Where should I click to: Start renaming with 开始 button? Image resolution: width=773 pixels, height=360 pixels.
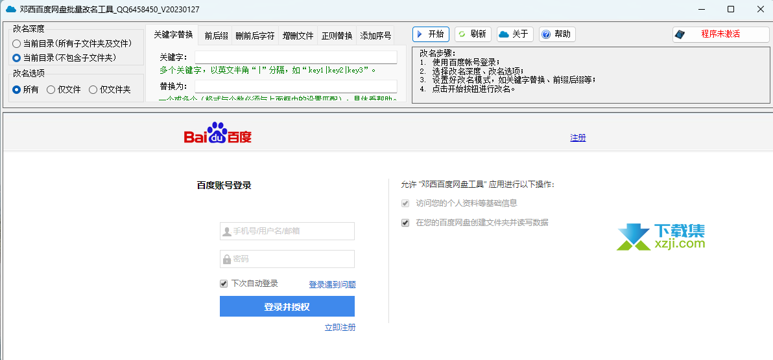pos(431,34)
